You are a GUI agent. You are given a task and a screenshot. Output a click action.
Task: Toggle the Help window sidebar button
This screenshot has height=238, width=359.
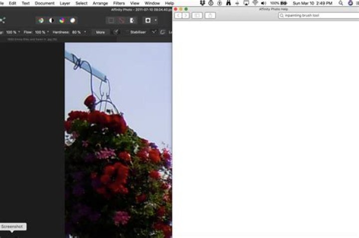[197, 15]
